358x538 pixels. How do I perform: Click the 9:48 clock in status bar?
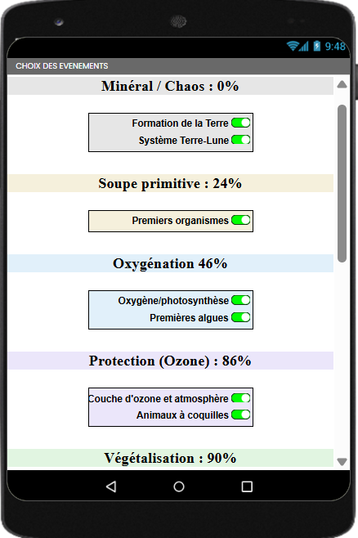point(335,47)
